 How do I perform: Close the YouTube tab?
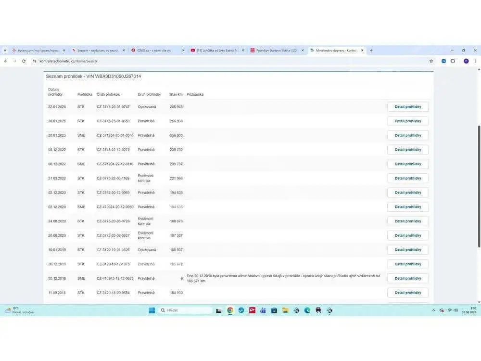[243, 51]
